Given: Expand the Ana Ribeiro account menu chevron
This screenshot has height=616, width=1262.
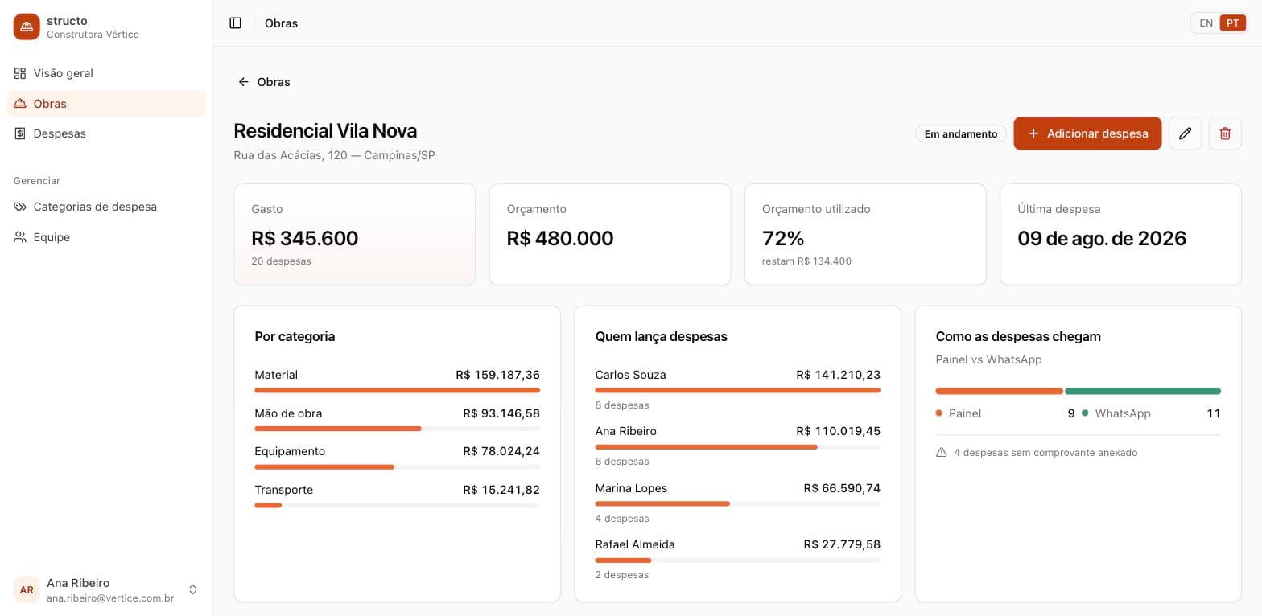Looking at the screenshot, I should coord(192,589).
